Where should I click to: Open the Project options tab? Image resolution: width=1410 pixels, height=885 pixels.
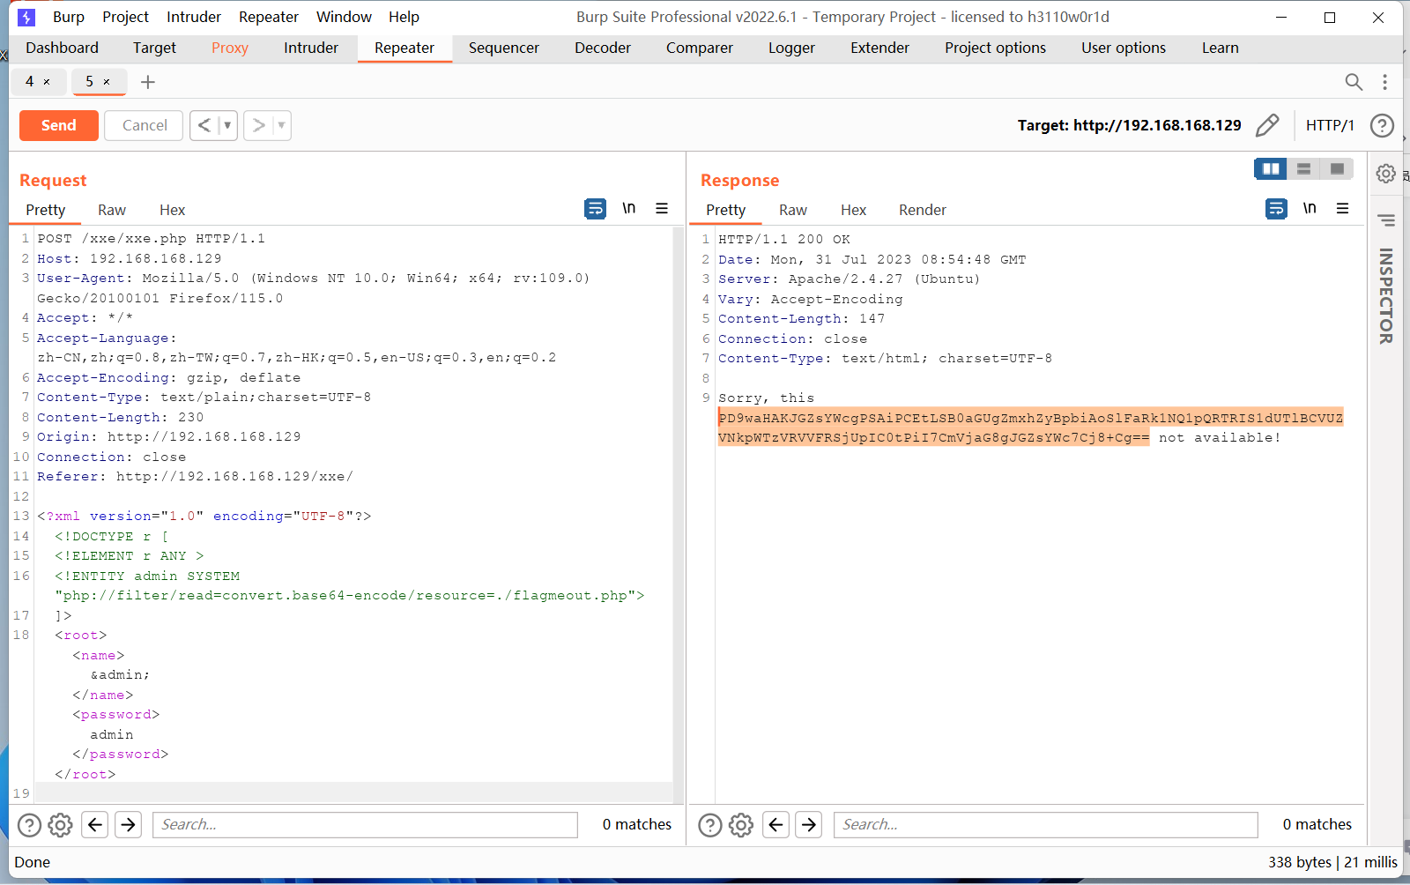pos(996,48)
